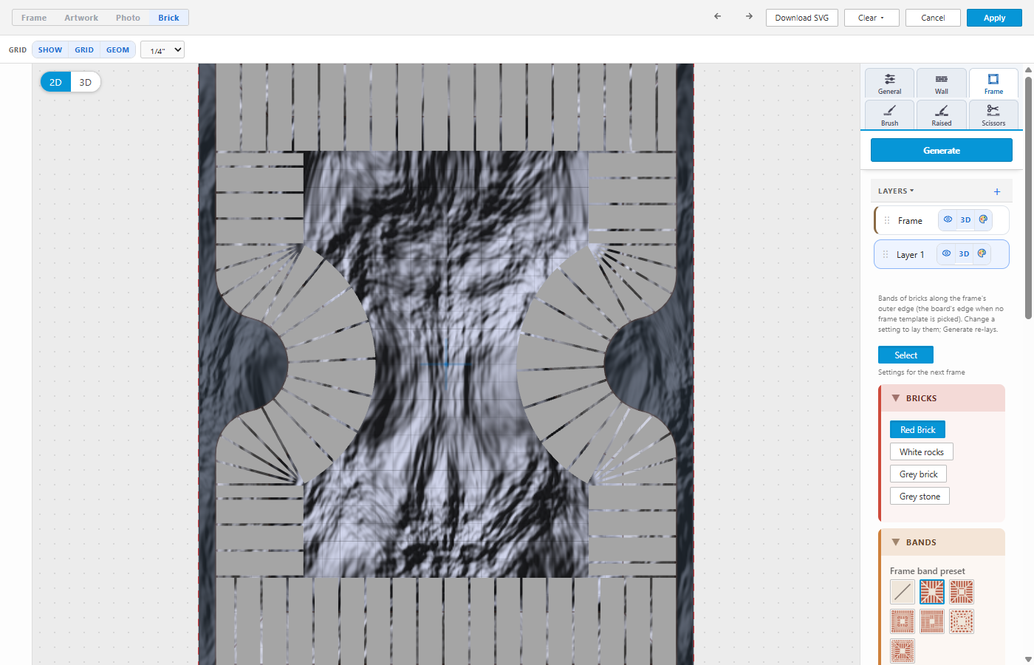Hide Layer 1 with eye icon

tap(946, 253)
